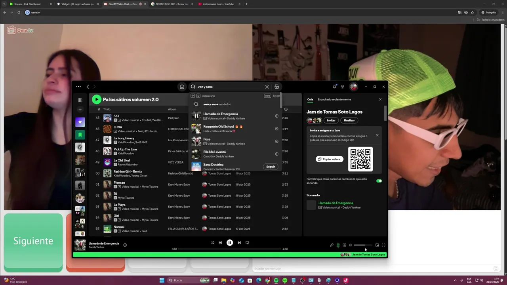Dismiss the invite friends card
507x285 pixels.
click(x=377, y=135)
